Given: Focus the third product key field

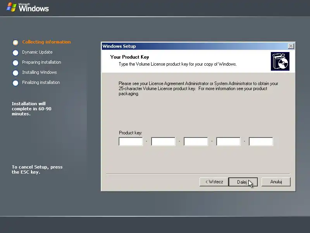Looking at the screenshot, I should coord(196,141).
